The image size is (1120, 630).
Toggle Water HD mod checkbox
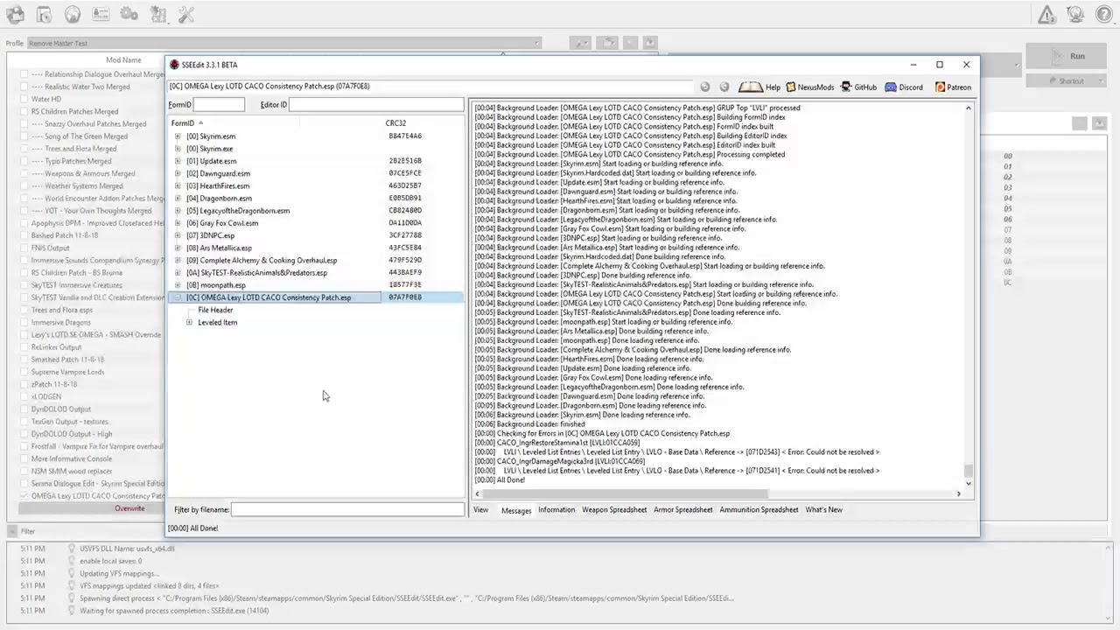tap(24, 99)
